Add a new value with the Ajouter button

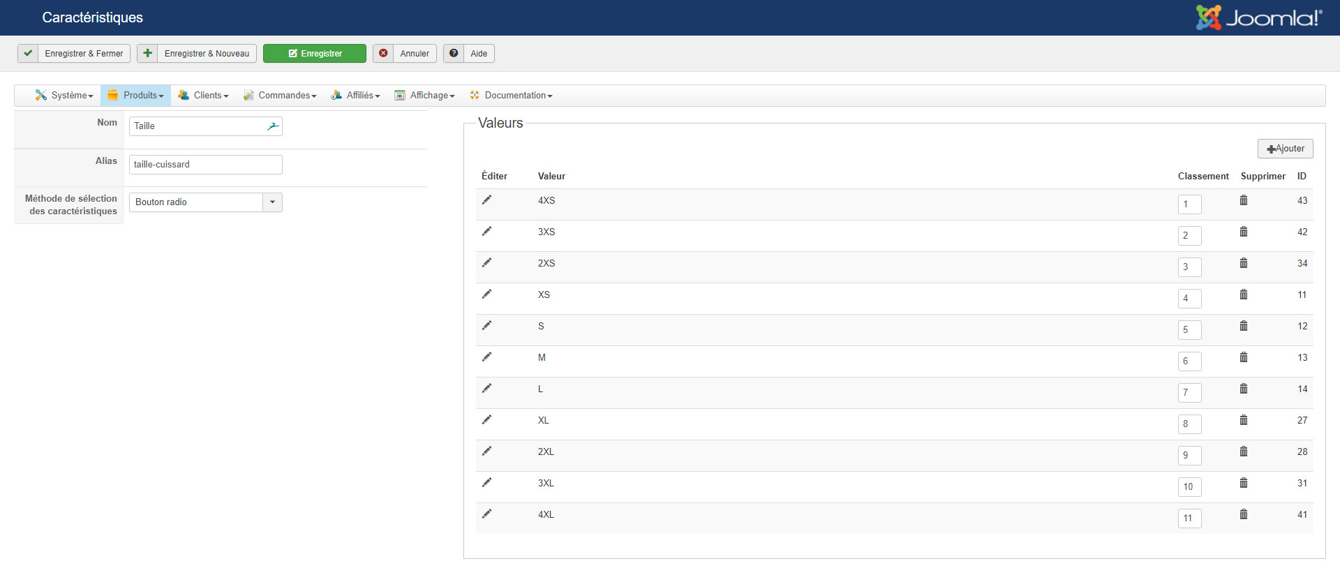[1285, 149]
